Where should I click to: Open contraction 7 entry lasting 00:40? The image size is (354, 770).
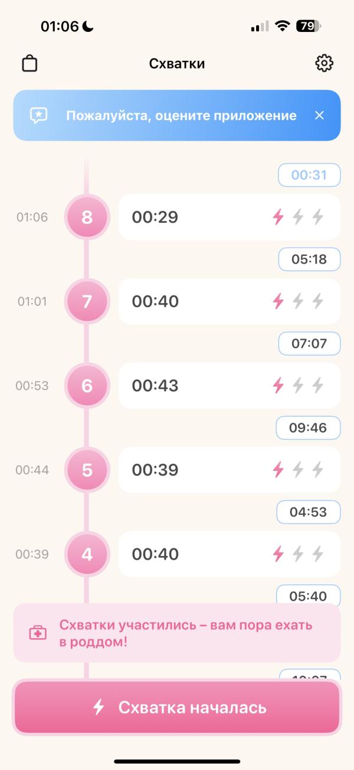(x=189, y=301)
